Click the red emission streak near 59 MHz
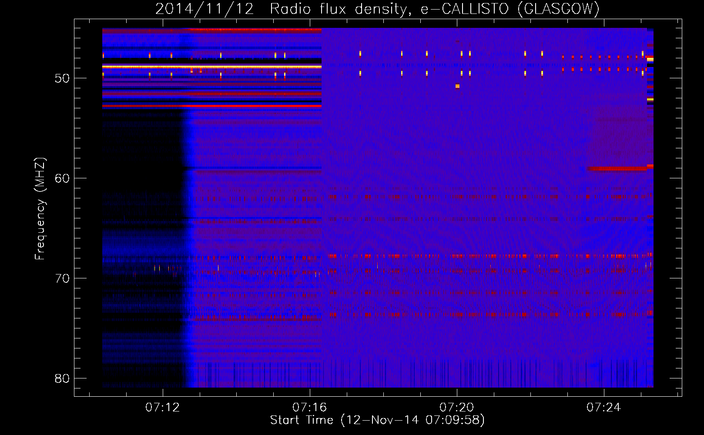 pyautogui.click(x=617, y=168)
